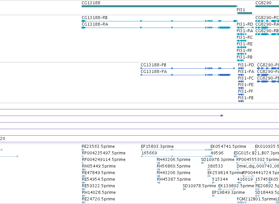
Task: Click the Dmel_dig_000743 feature label
Action: [258, 166]
